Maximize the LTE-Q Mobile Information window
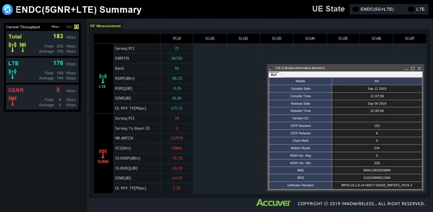433x212 pixels. [x=412, y=69]
